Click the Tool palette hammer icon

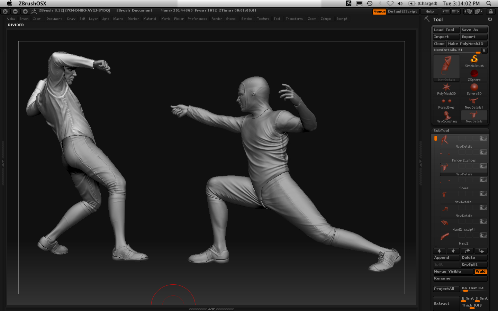pyautogui.click(x=427, y=19)
